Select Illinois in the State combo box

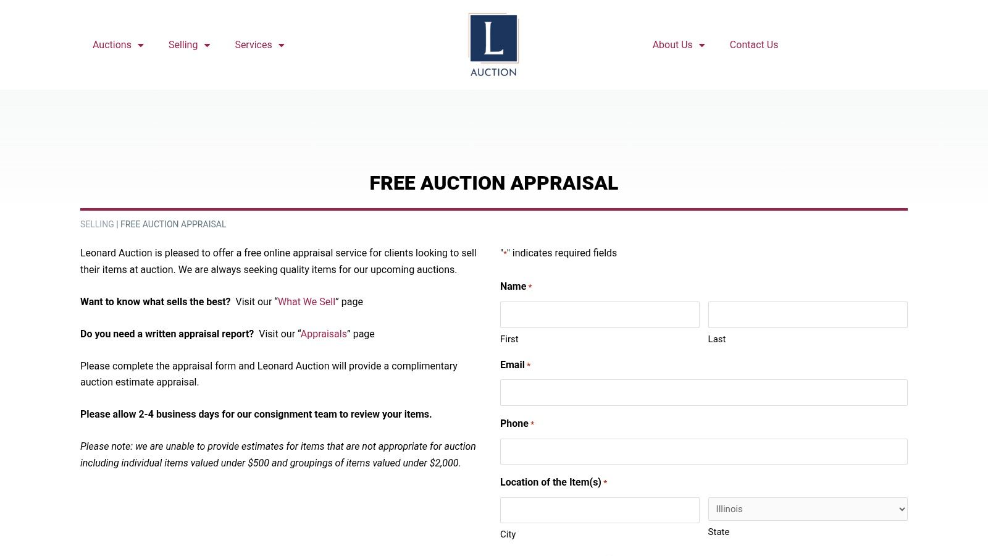click(x=807, y=508)
